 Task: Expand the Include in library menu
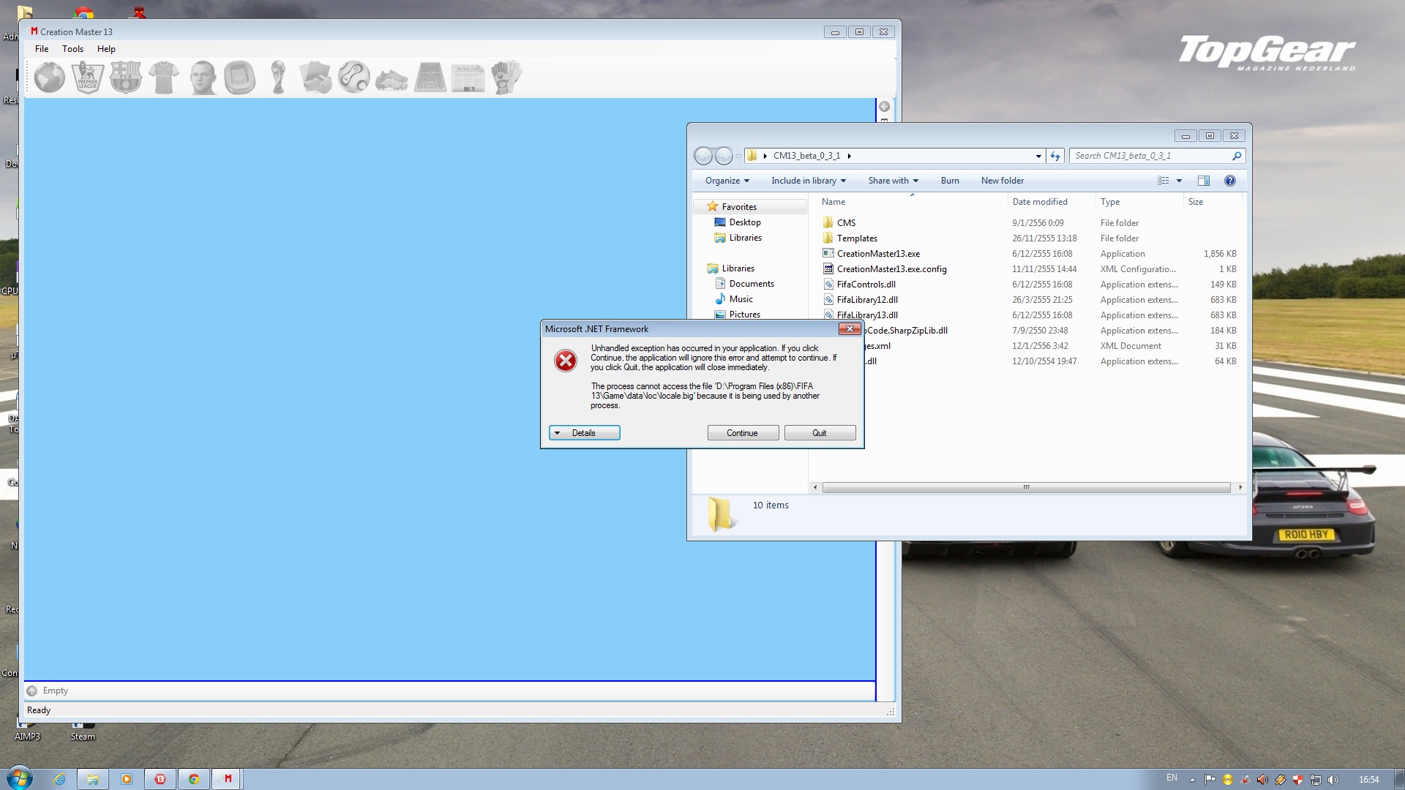pos(808,181)
